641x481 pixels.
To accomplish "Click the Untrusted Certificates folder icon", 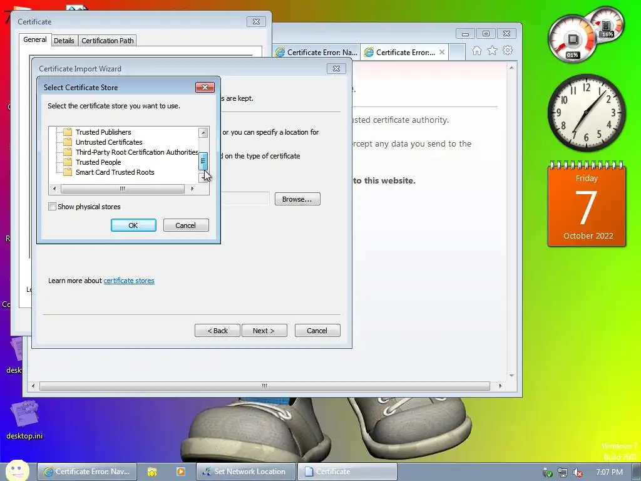I will pyautogui.click(x=68, y=142).
